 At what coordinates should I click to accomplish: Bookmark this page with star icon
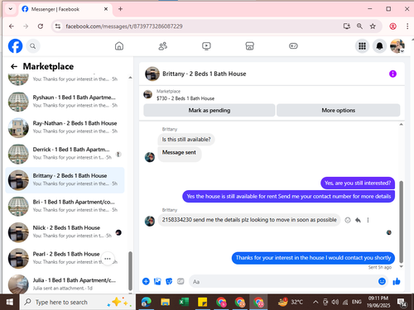(373, 26)
